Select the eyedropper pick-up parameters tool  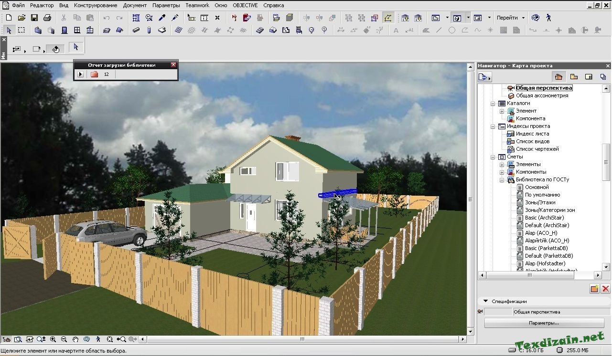click(x=162, y=18)
